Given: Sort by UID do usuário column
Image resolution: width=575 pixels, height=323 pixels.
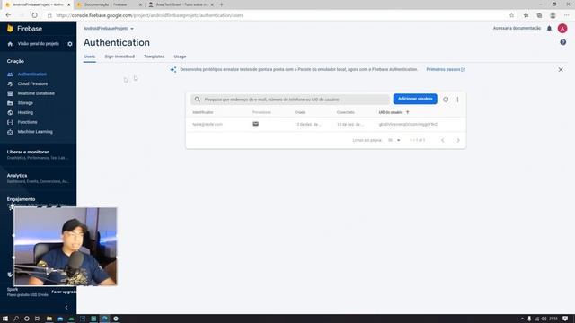Looking at the screenshot, I should tap(394, 112).
